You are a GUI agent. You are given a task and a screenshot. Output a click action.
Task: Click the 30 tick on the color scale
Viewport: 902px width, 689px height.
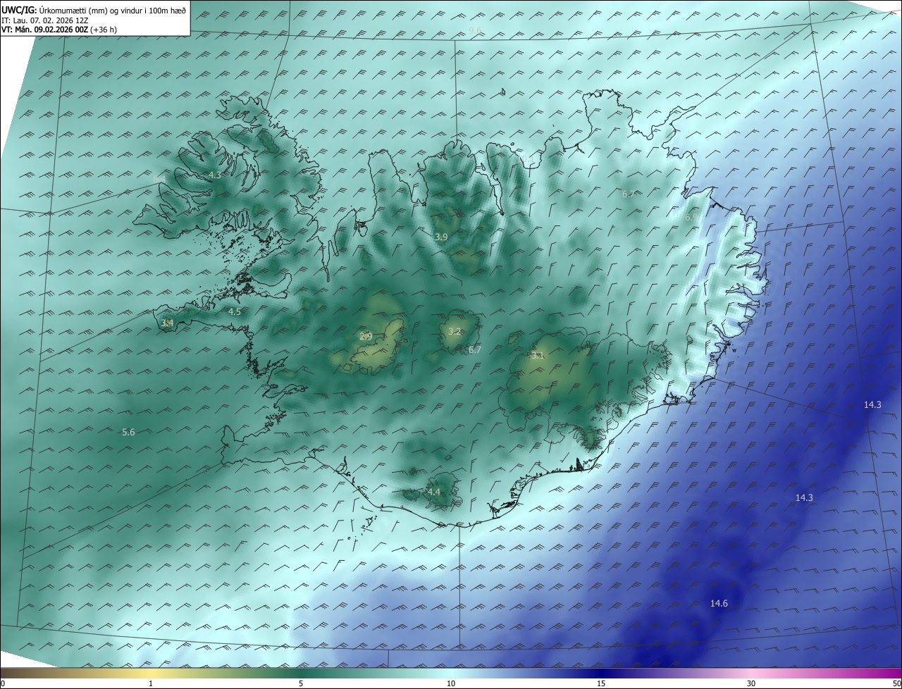pos(751,683)
